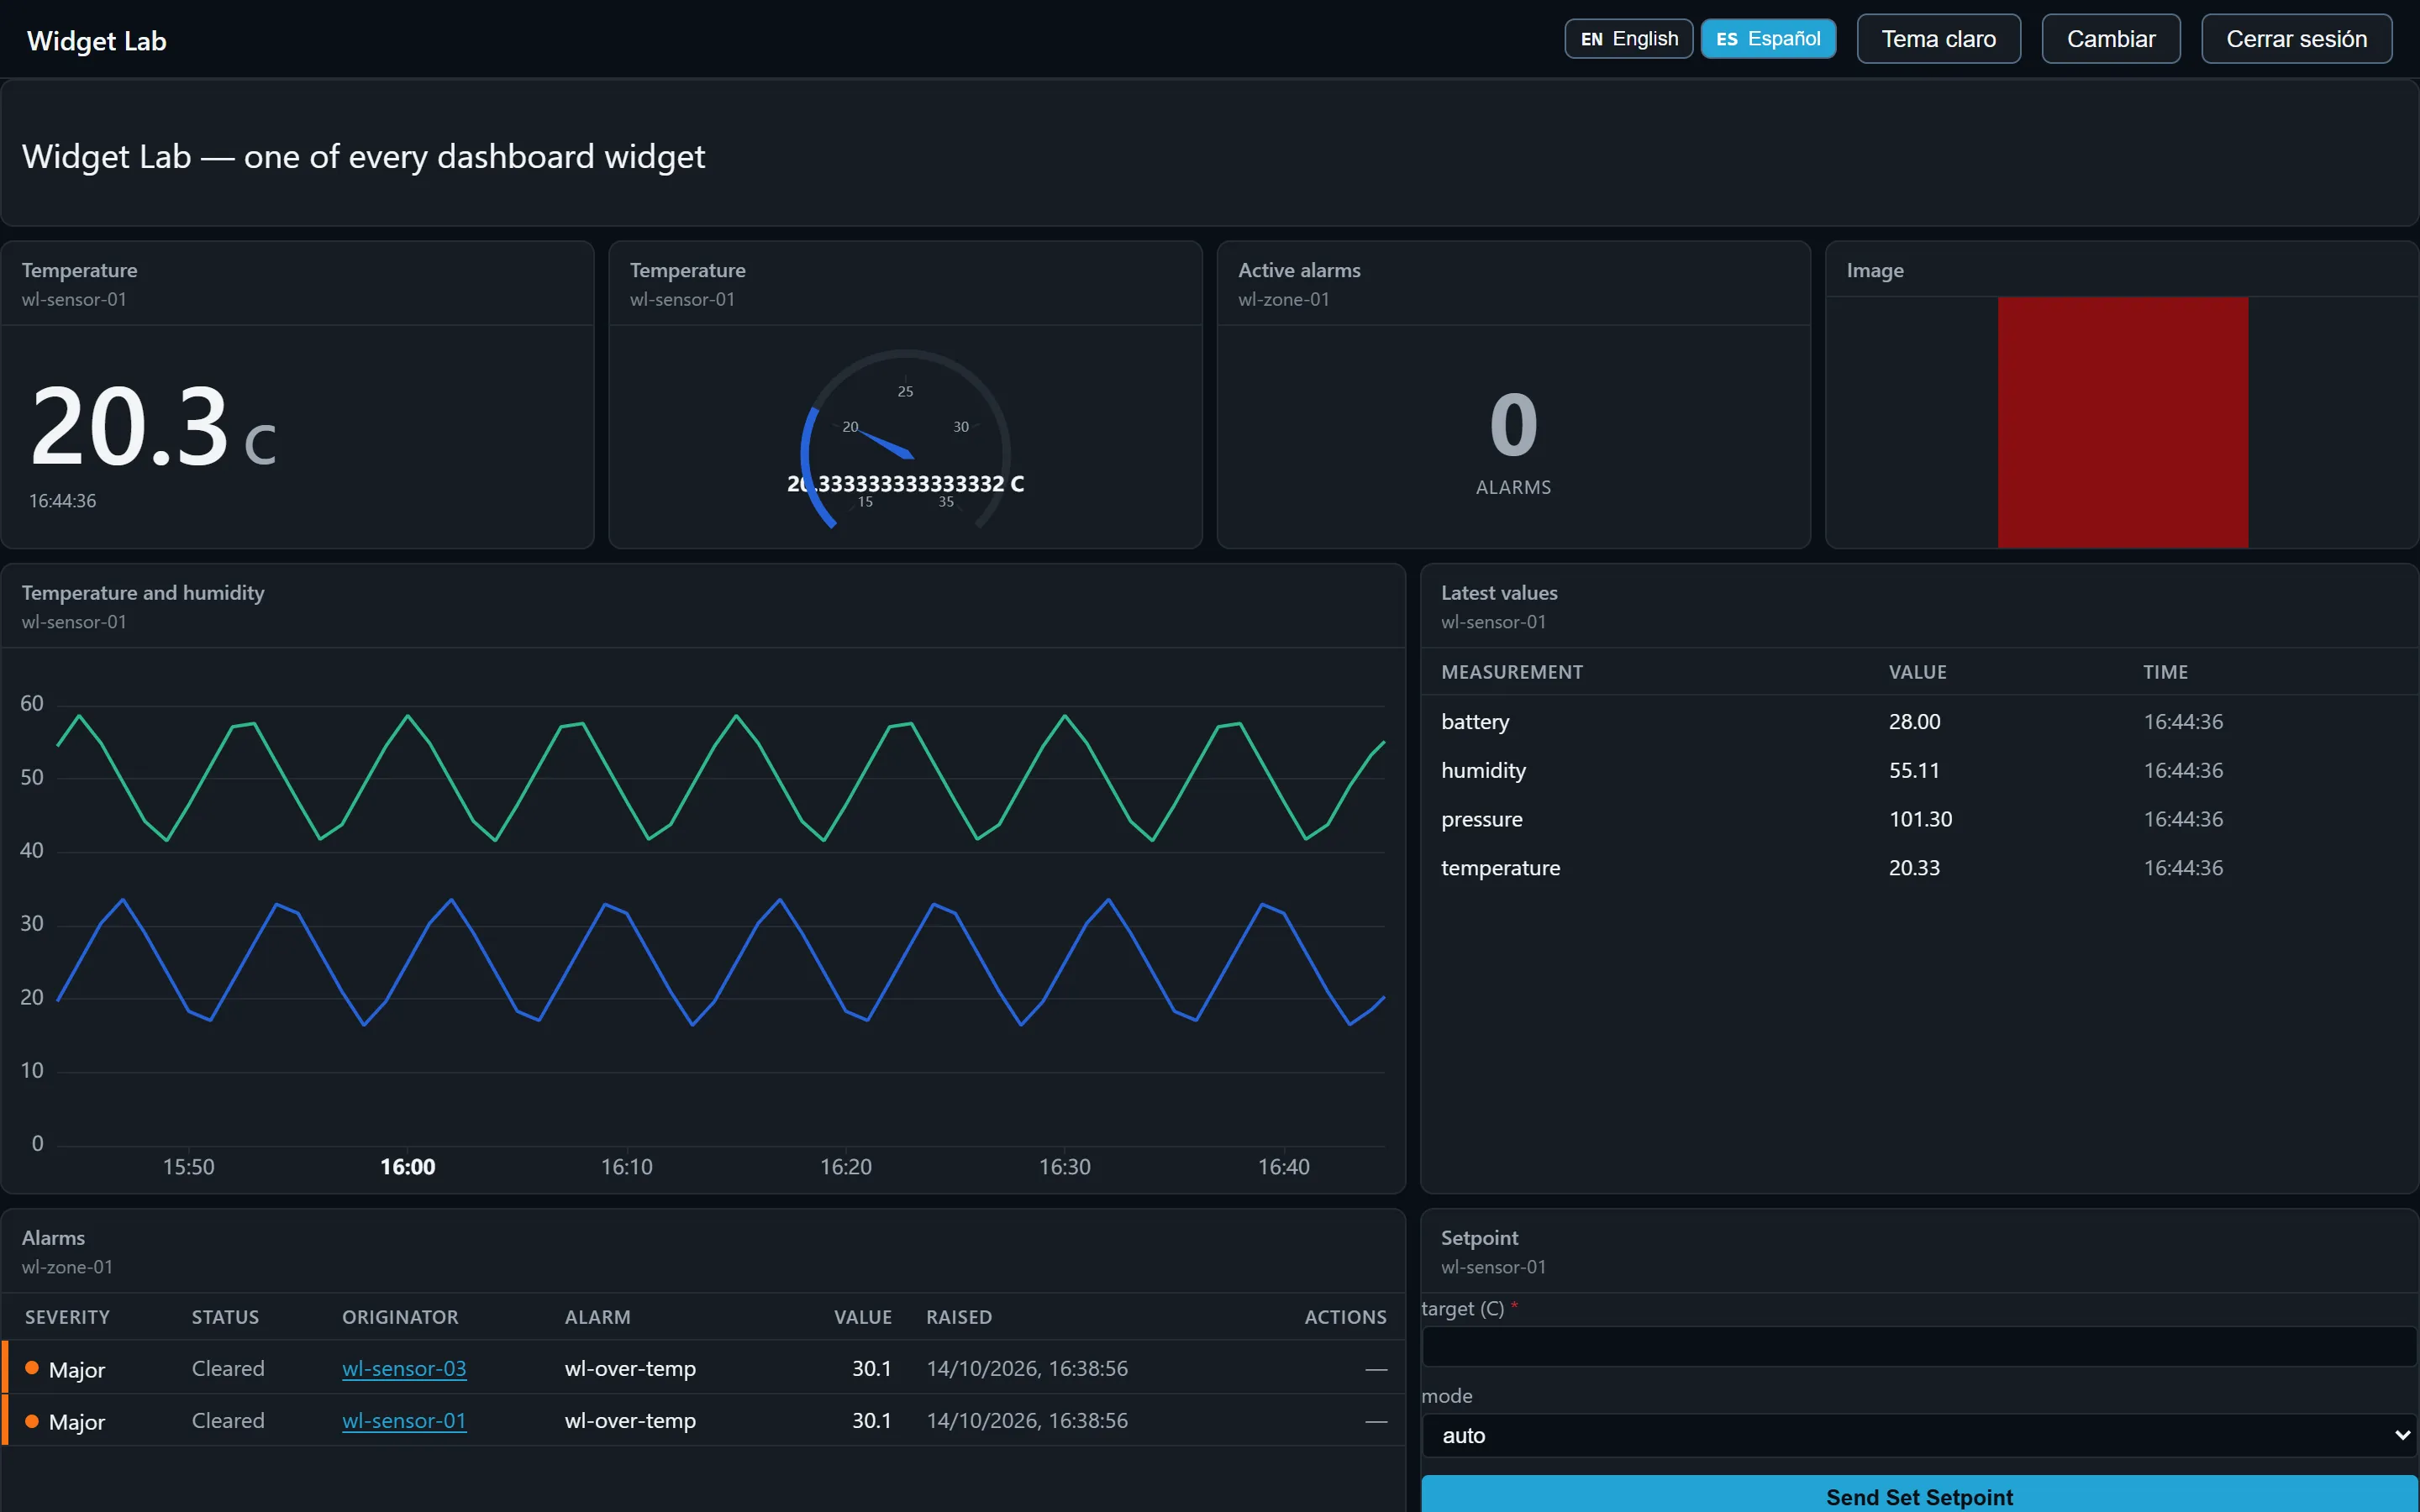Click the TIME column header in Latest values
This screenshot has height=1512, width=2420.
click(2165, 672)
